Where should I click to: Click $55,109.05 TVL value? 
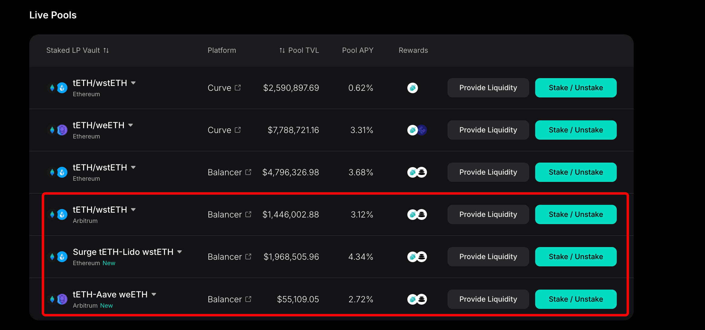click(x=298, y=299)
